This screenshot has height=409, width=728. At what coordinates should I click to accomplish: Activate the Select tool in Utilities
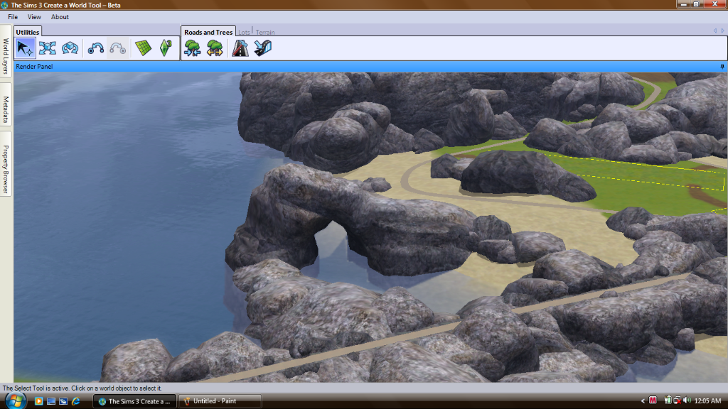pos(25,48)
